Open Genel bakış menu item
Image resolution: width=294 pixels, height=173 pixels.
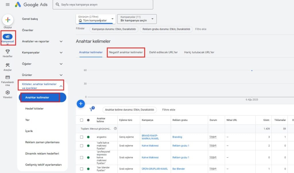(30, 19)
